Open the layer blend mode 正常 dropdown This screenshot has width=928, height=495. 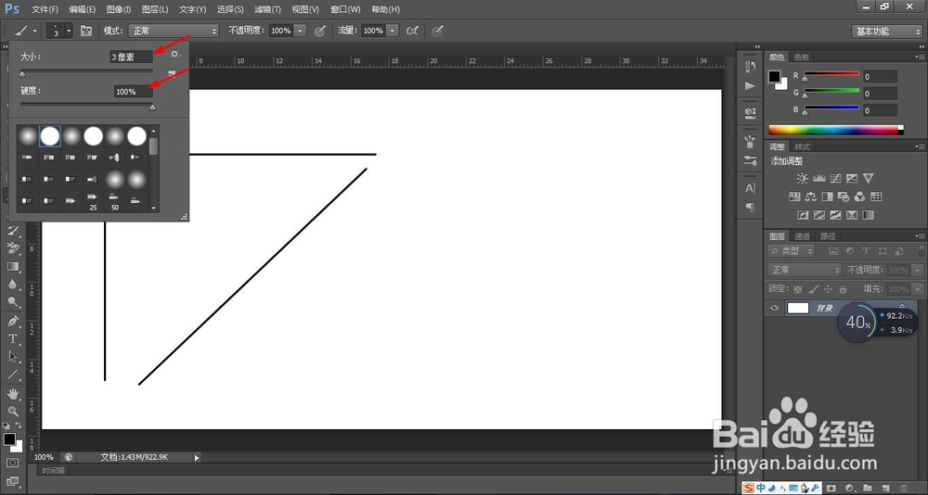(x=805, y=270)
